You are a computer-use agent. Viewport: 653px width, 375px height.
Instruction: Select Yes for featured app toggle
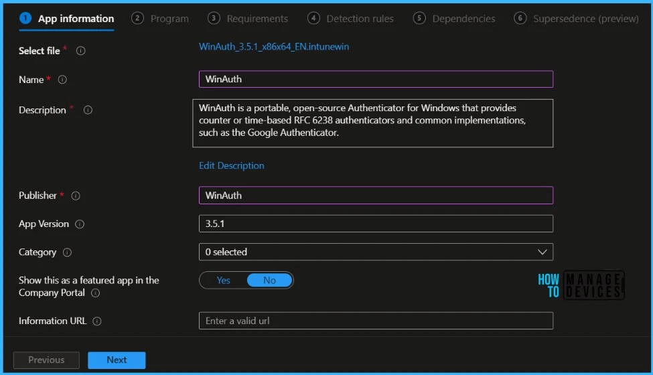223,280
